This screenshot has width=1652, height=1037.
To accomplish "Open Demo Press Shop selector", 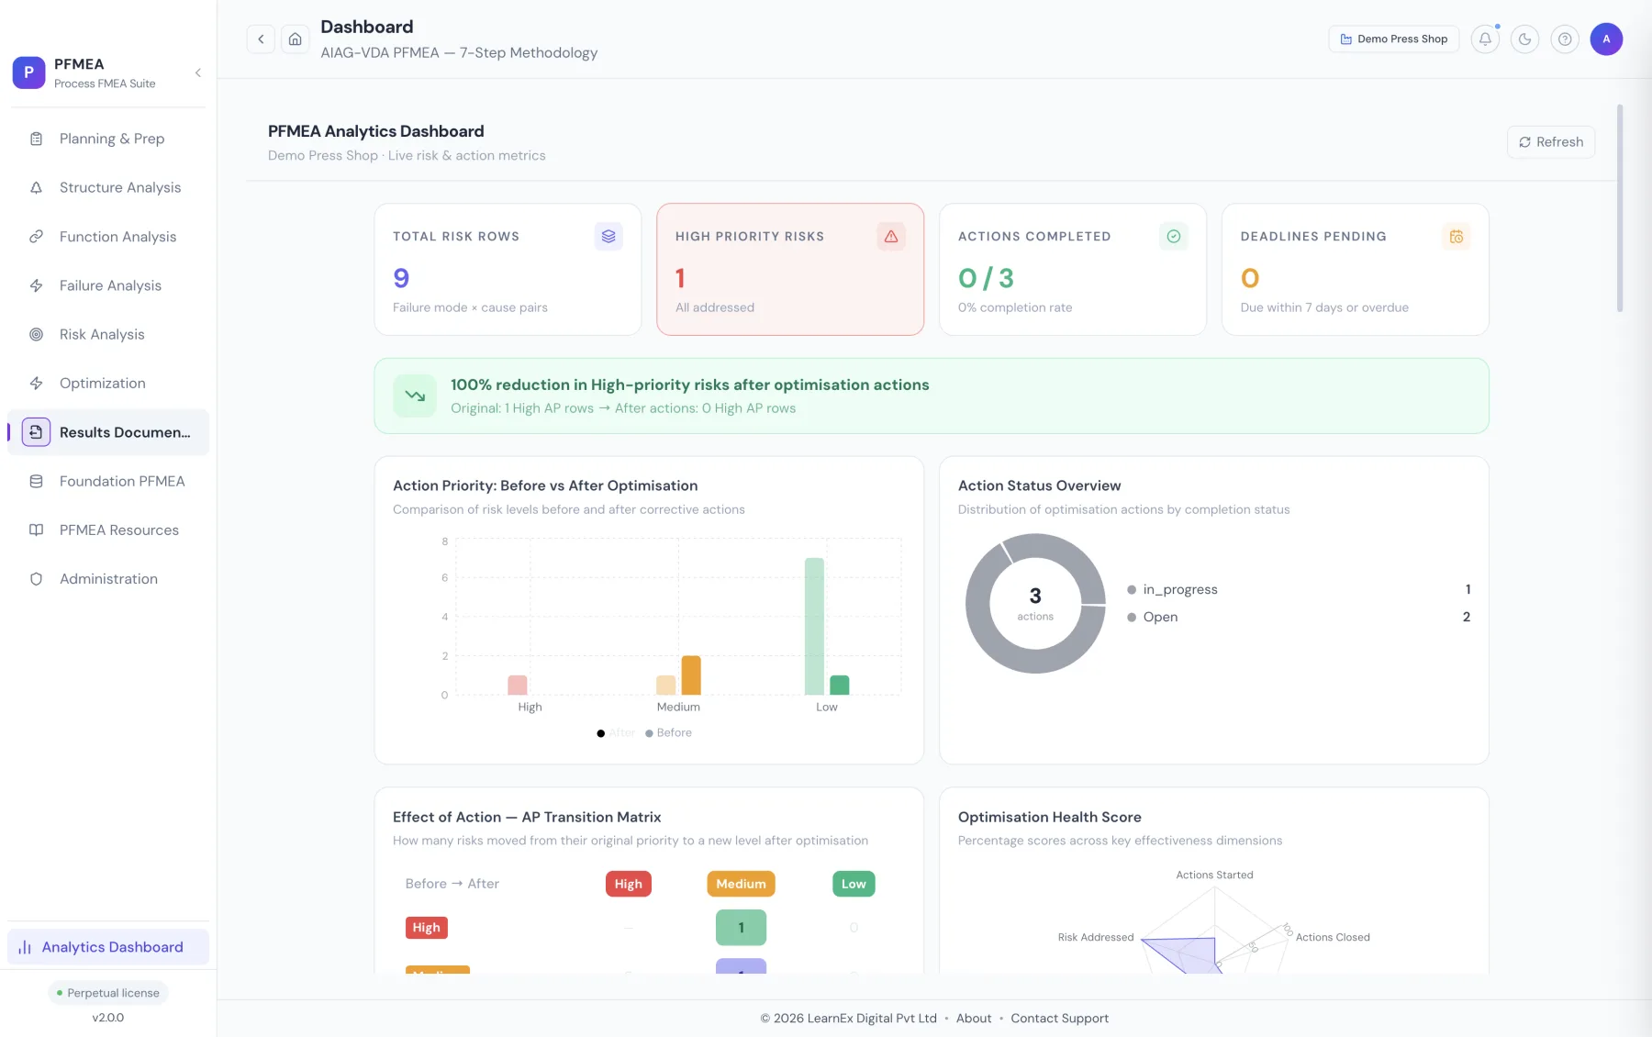I will tap(1393, 39).
